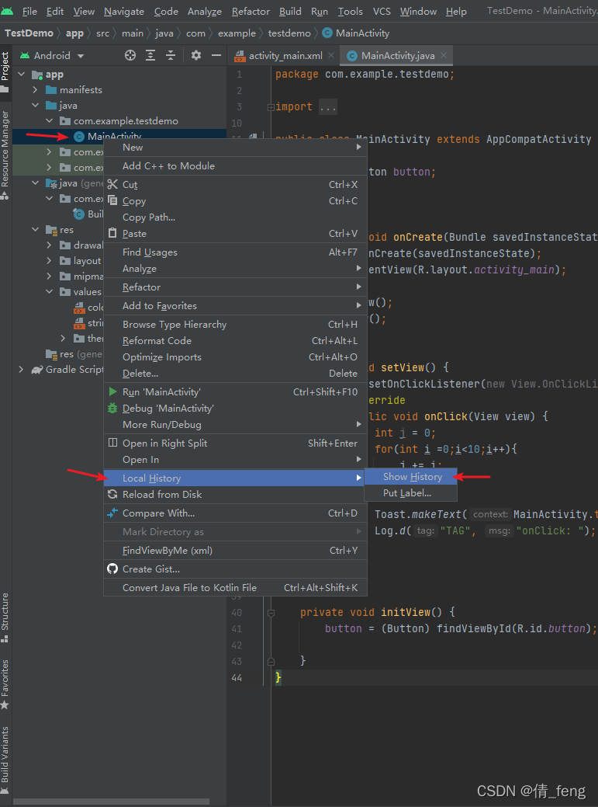Collapse the app module node
This screenshot has height=807, width=598.
[22, 75]
